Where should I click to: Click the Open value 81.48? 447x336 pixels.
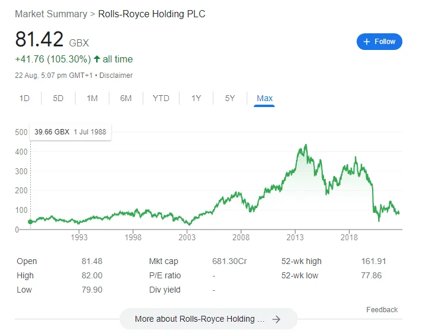point(92,261)
